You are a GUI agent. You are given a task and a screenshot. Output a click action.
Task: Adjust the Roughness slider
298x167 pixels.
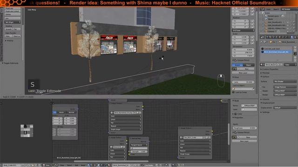click(244, 128)
